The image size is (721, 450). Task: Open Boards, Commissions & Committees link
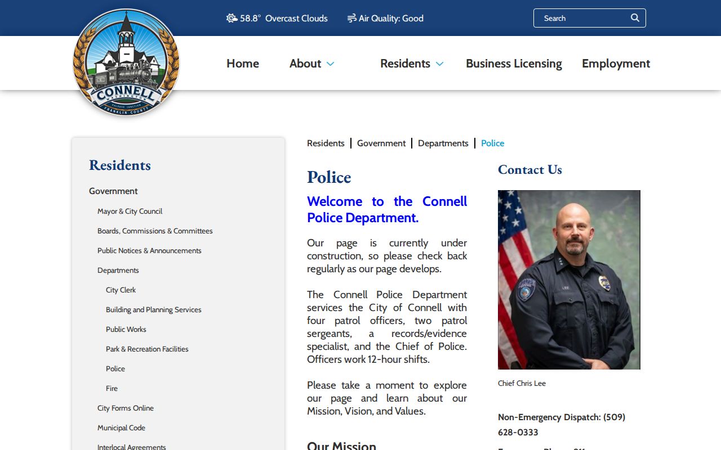(155, 231)
